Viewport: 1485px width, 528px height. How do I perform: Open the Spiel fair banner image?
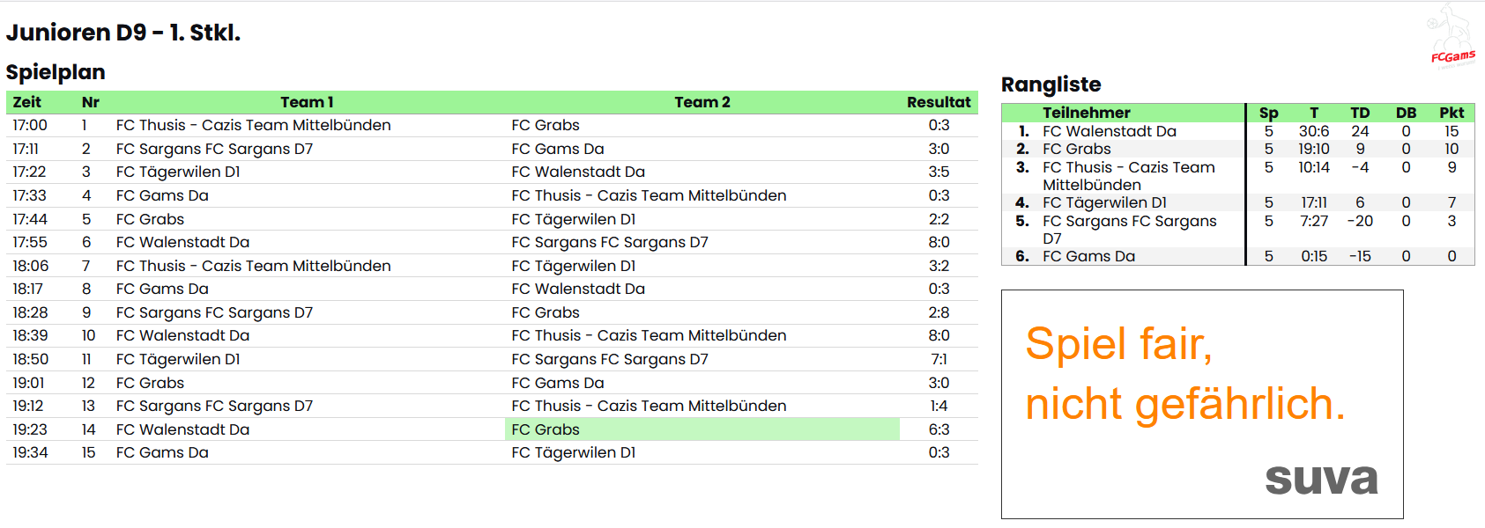click(1202, 404)
